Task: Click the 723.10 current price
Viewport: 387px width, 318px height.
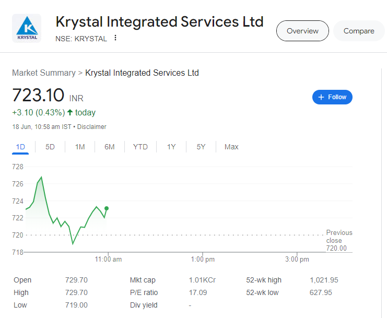Action: 38,95
